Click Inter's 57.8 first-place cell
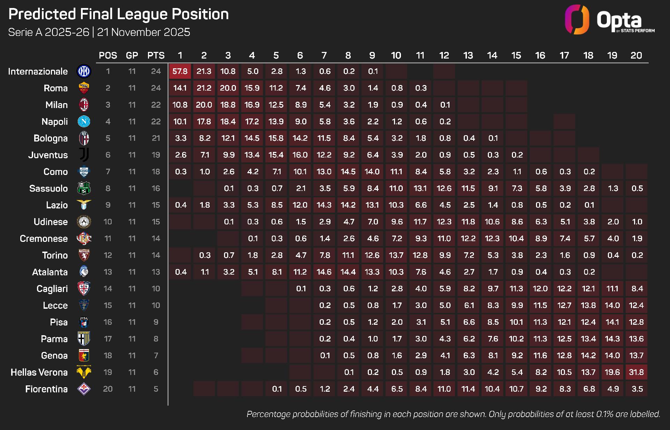Screen dimensions: 670x430 [x=180, y=71]
